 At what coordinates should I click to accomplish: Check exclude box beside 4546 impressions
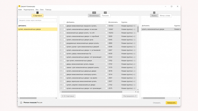[x=106, y=47]
